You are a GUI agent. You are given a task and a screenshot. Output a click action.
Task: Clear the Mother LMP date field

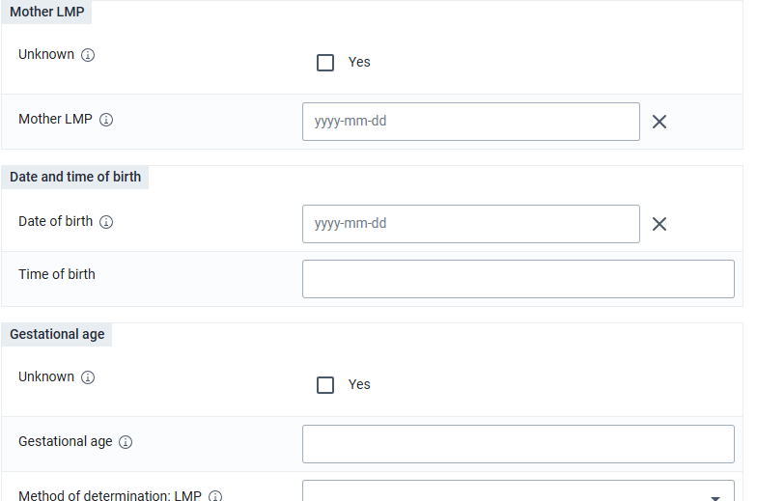click(659, 122)
